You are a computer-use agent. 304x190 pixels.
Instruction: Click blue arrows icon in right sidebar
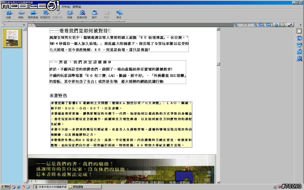tap(299, 38)
